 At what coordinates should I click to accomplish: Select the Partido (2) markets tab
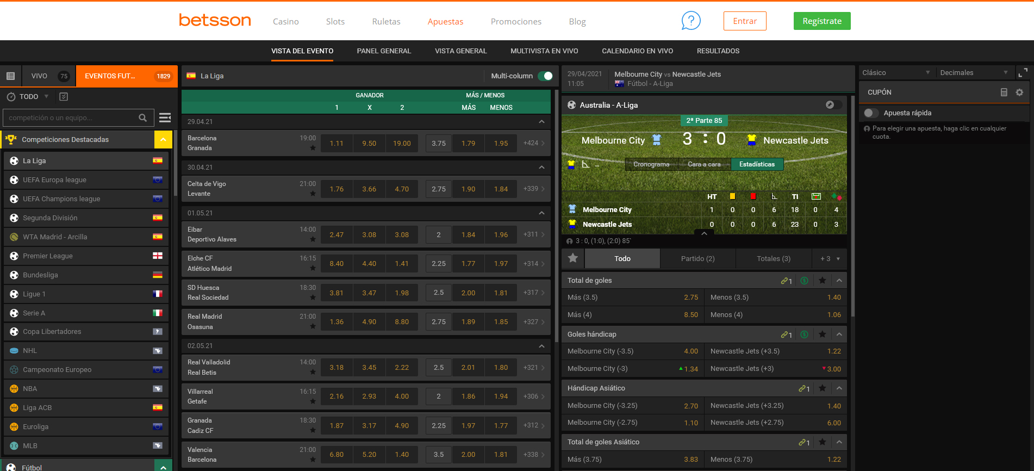[x=697, y=258]
